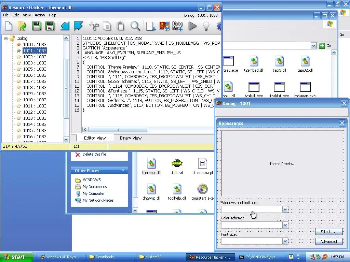Image resolution: width=350 pixels, height=262 pixels.
Task: Select the toolhelp.dll file icon
Action: click(x=177, y=189)
